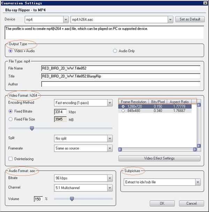The image size is (209, 212).
Task: Close the Conversion Settings dialog
Action: 206,3
